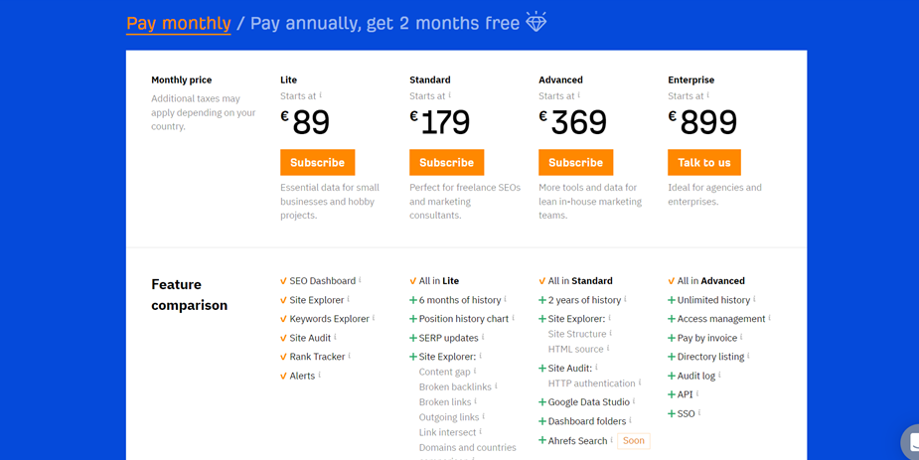Click info icon beside Google Data Studio

point(634,401)
